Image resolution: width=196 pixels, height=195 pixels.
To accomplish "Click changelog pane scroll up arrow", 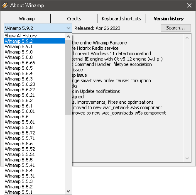I will pos(187,38).
